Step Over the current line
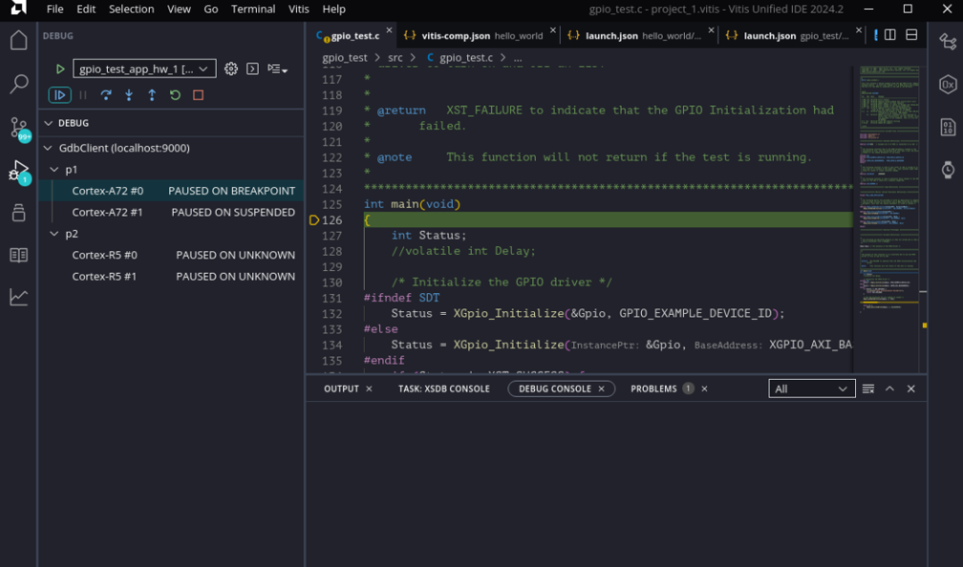Image resolution: width=963 pixels, height=567 pixels. [106, 95]
